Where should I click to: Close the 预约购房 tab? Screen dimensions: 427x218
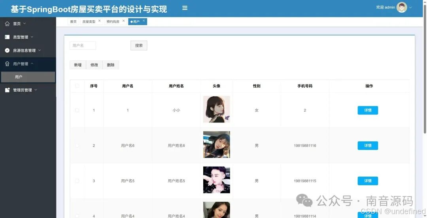coord(123,21)
